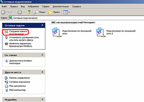Screen dimensions: 144x102
Task: Click the Назад toolbar label
Action: click(x=9, y=12)
